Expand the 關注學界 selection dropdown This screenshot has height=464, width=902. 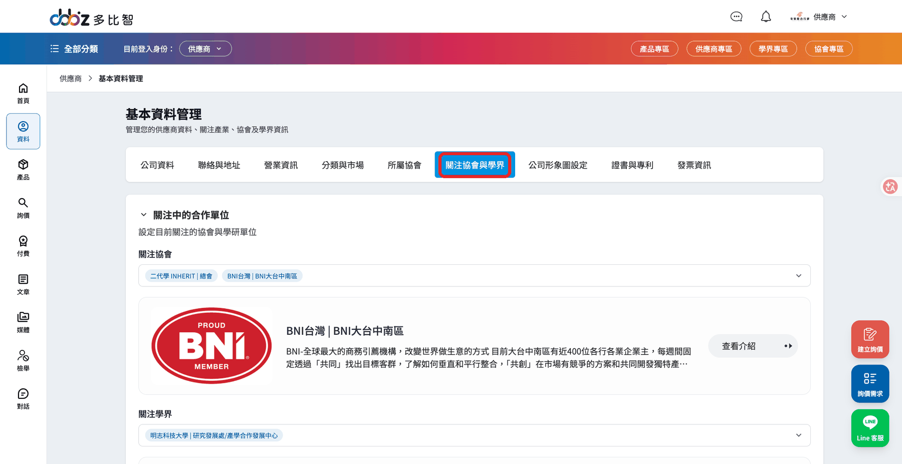click(799, 435)
